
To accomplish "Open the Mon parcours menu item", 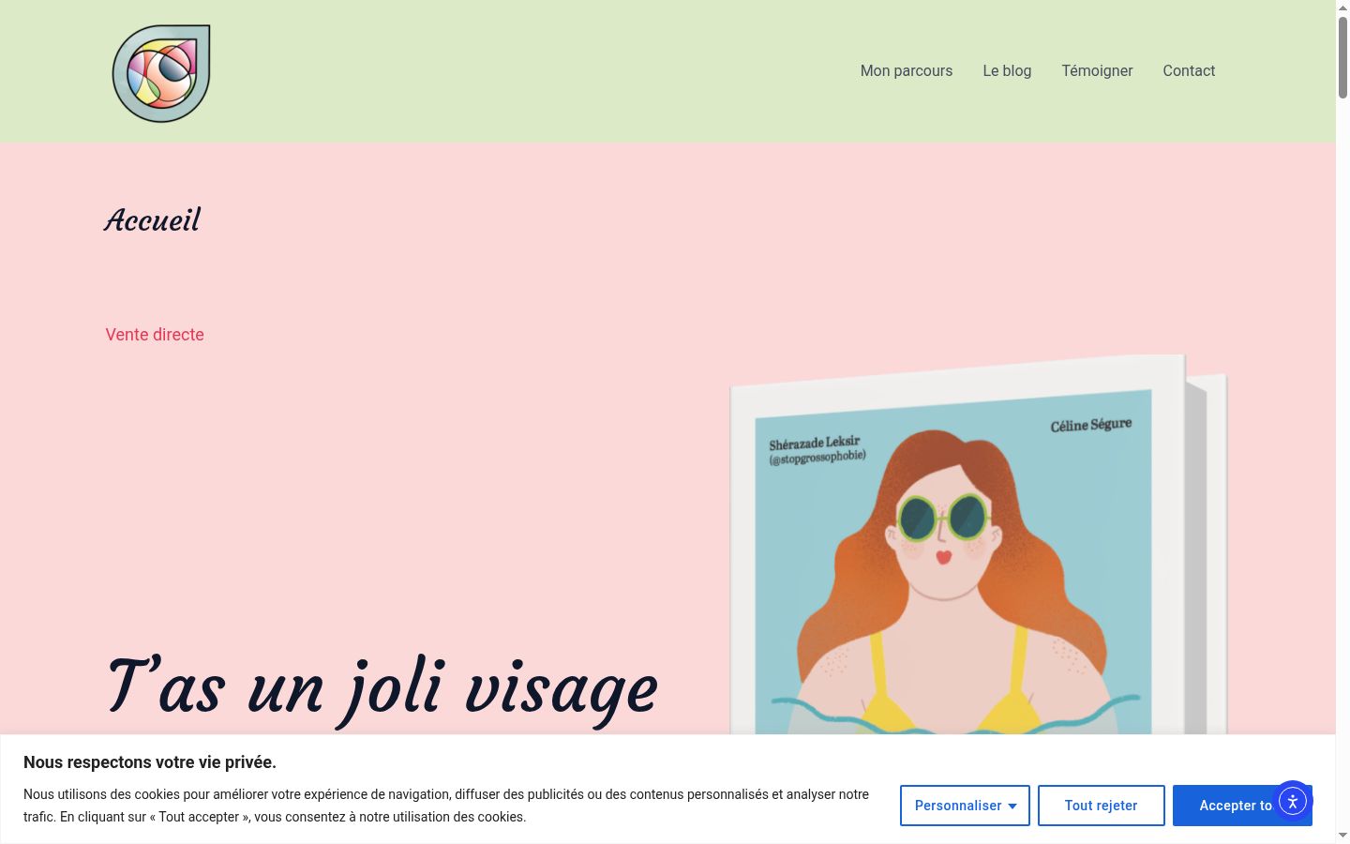I will coord(907,70).
